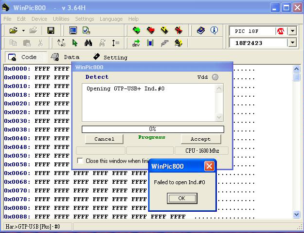Viewport: 304px width, 233px height.
Task: Switch to the Setting tab
Action: (110, 57)
